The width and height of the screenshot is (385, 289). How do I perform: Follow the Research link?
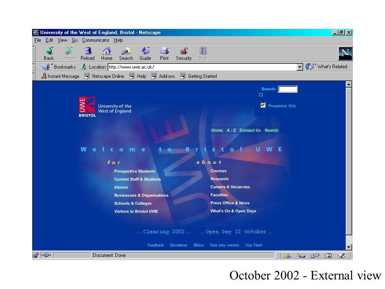coord(219,179)
